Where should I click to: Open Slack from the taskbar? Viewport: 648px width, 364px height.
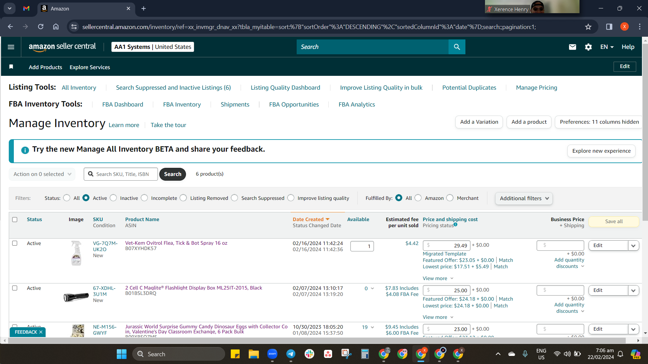pyautogui.click(x=309, y=354)
